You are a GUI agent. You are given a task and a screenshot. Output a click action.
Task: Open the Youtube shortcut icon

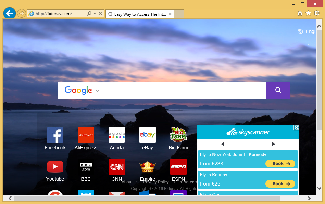pos(55,166)
